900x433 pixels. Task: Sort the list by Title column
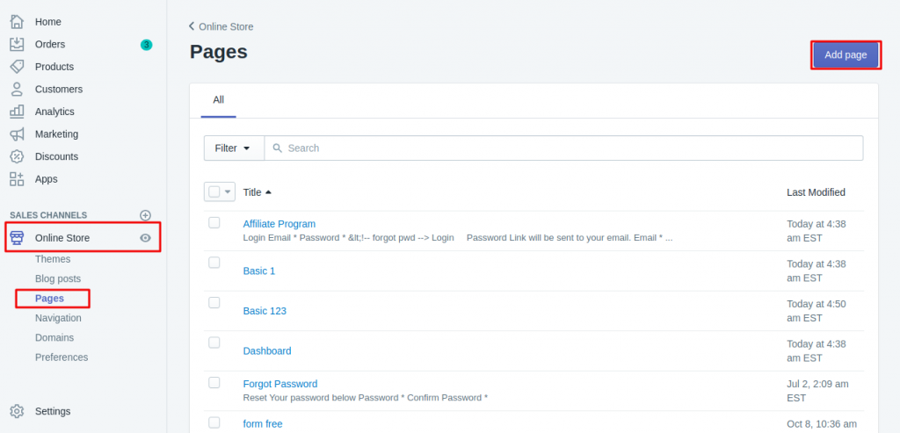[257, 192]
